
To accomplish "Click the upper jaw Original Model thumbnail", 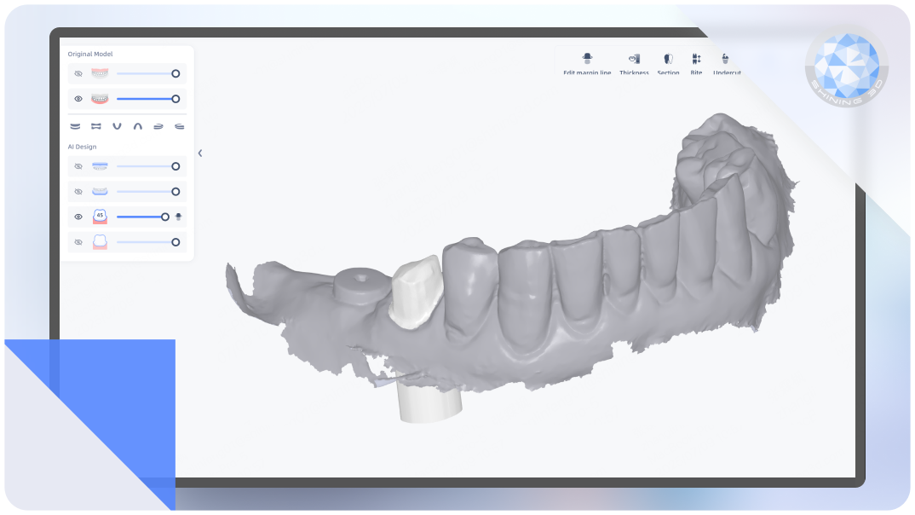I will click(x=100, y=74).
